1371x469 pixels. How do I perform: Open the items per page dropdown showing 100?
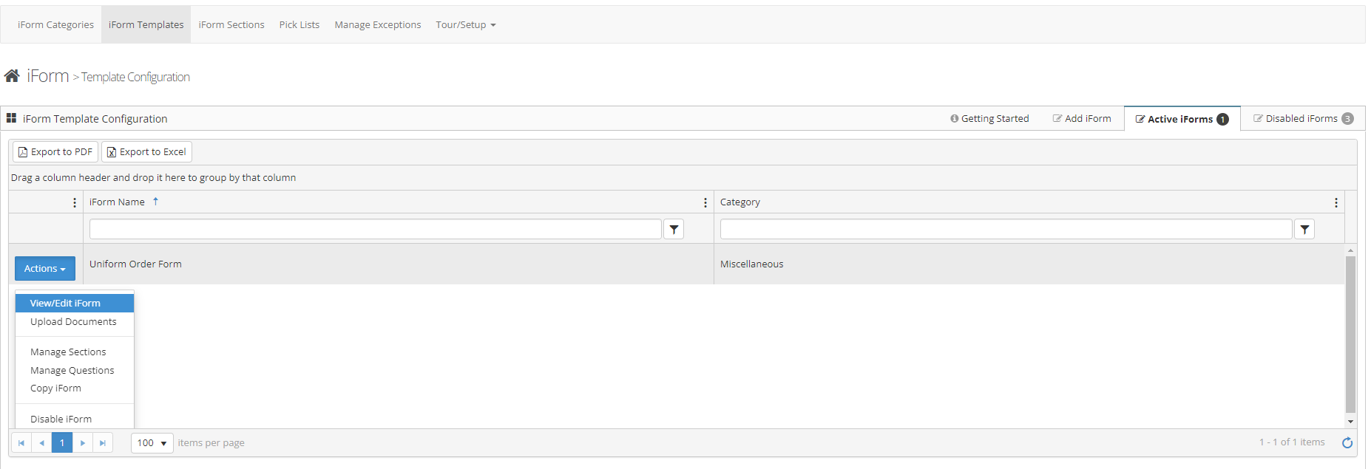(151, 442)
